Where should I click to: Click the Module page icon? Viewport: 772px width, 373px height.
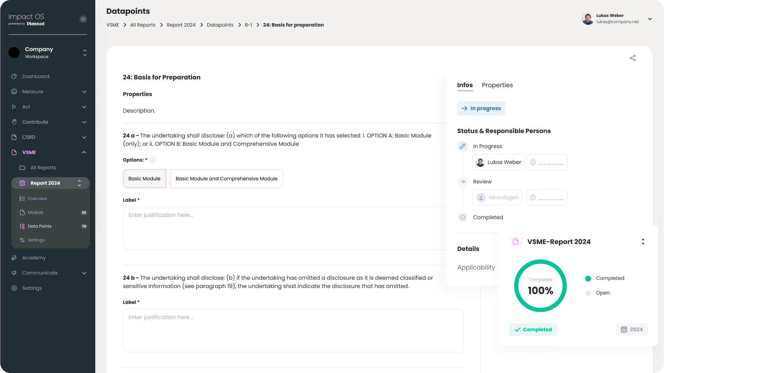22,212
